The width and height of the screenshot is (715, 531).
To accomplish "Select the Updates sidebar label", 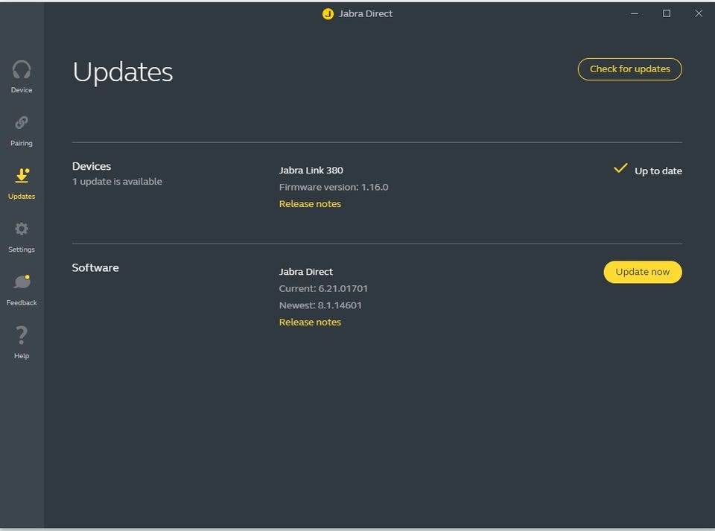I will tap(22, 196).
